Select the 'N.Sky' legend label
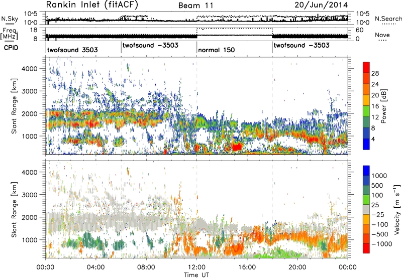This screenshot has height=278, width=402. 10,19
